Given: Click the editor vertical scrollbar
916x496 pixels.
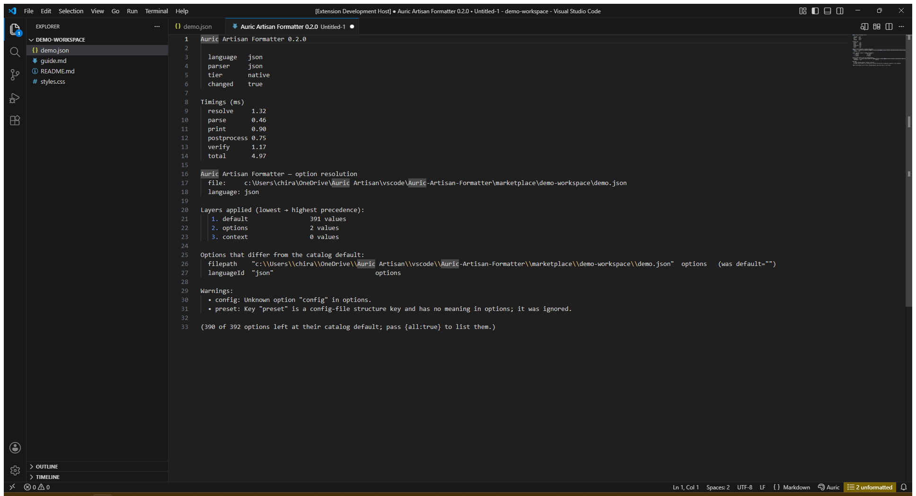Looking at the screenshot, I should [x=909, y=170].
